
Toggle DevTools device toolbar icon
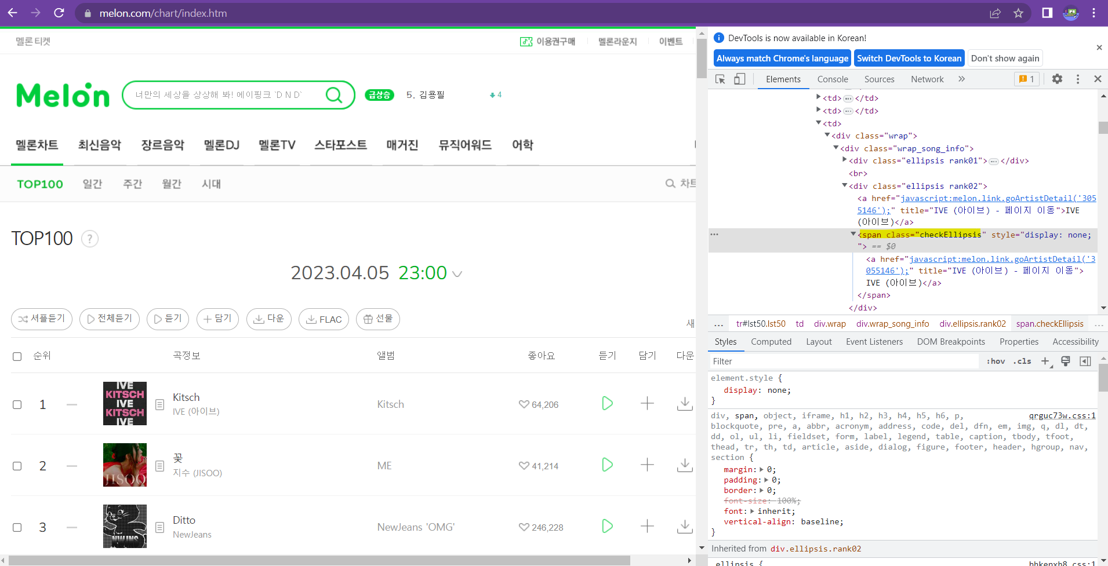pyautogui.click(x=739, y=79)
